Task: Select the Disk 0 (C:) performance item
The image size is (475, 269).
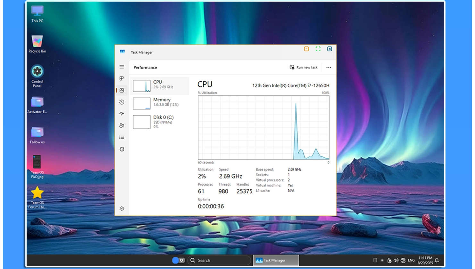Action: tap(160, 122)
